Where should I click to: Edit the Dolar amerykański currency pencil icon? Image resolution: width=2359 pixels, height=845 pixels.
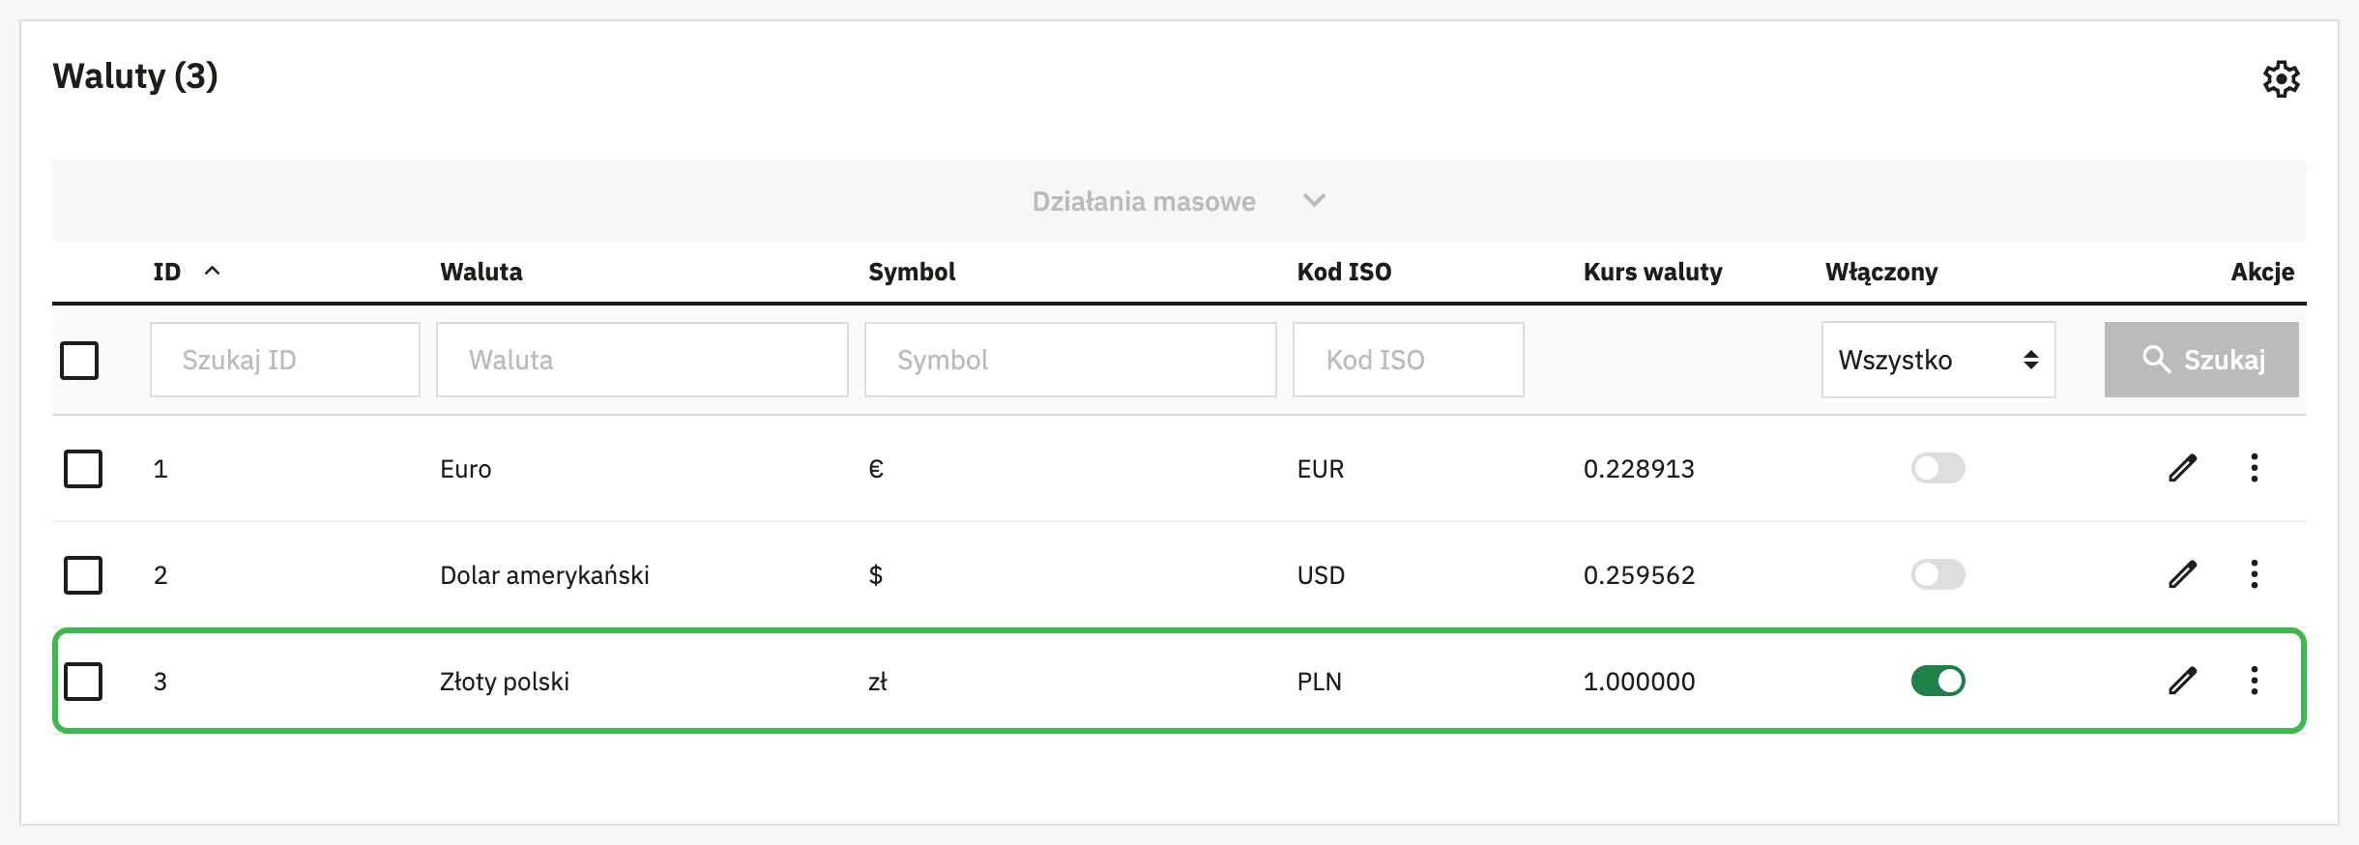pos(2182,574)
